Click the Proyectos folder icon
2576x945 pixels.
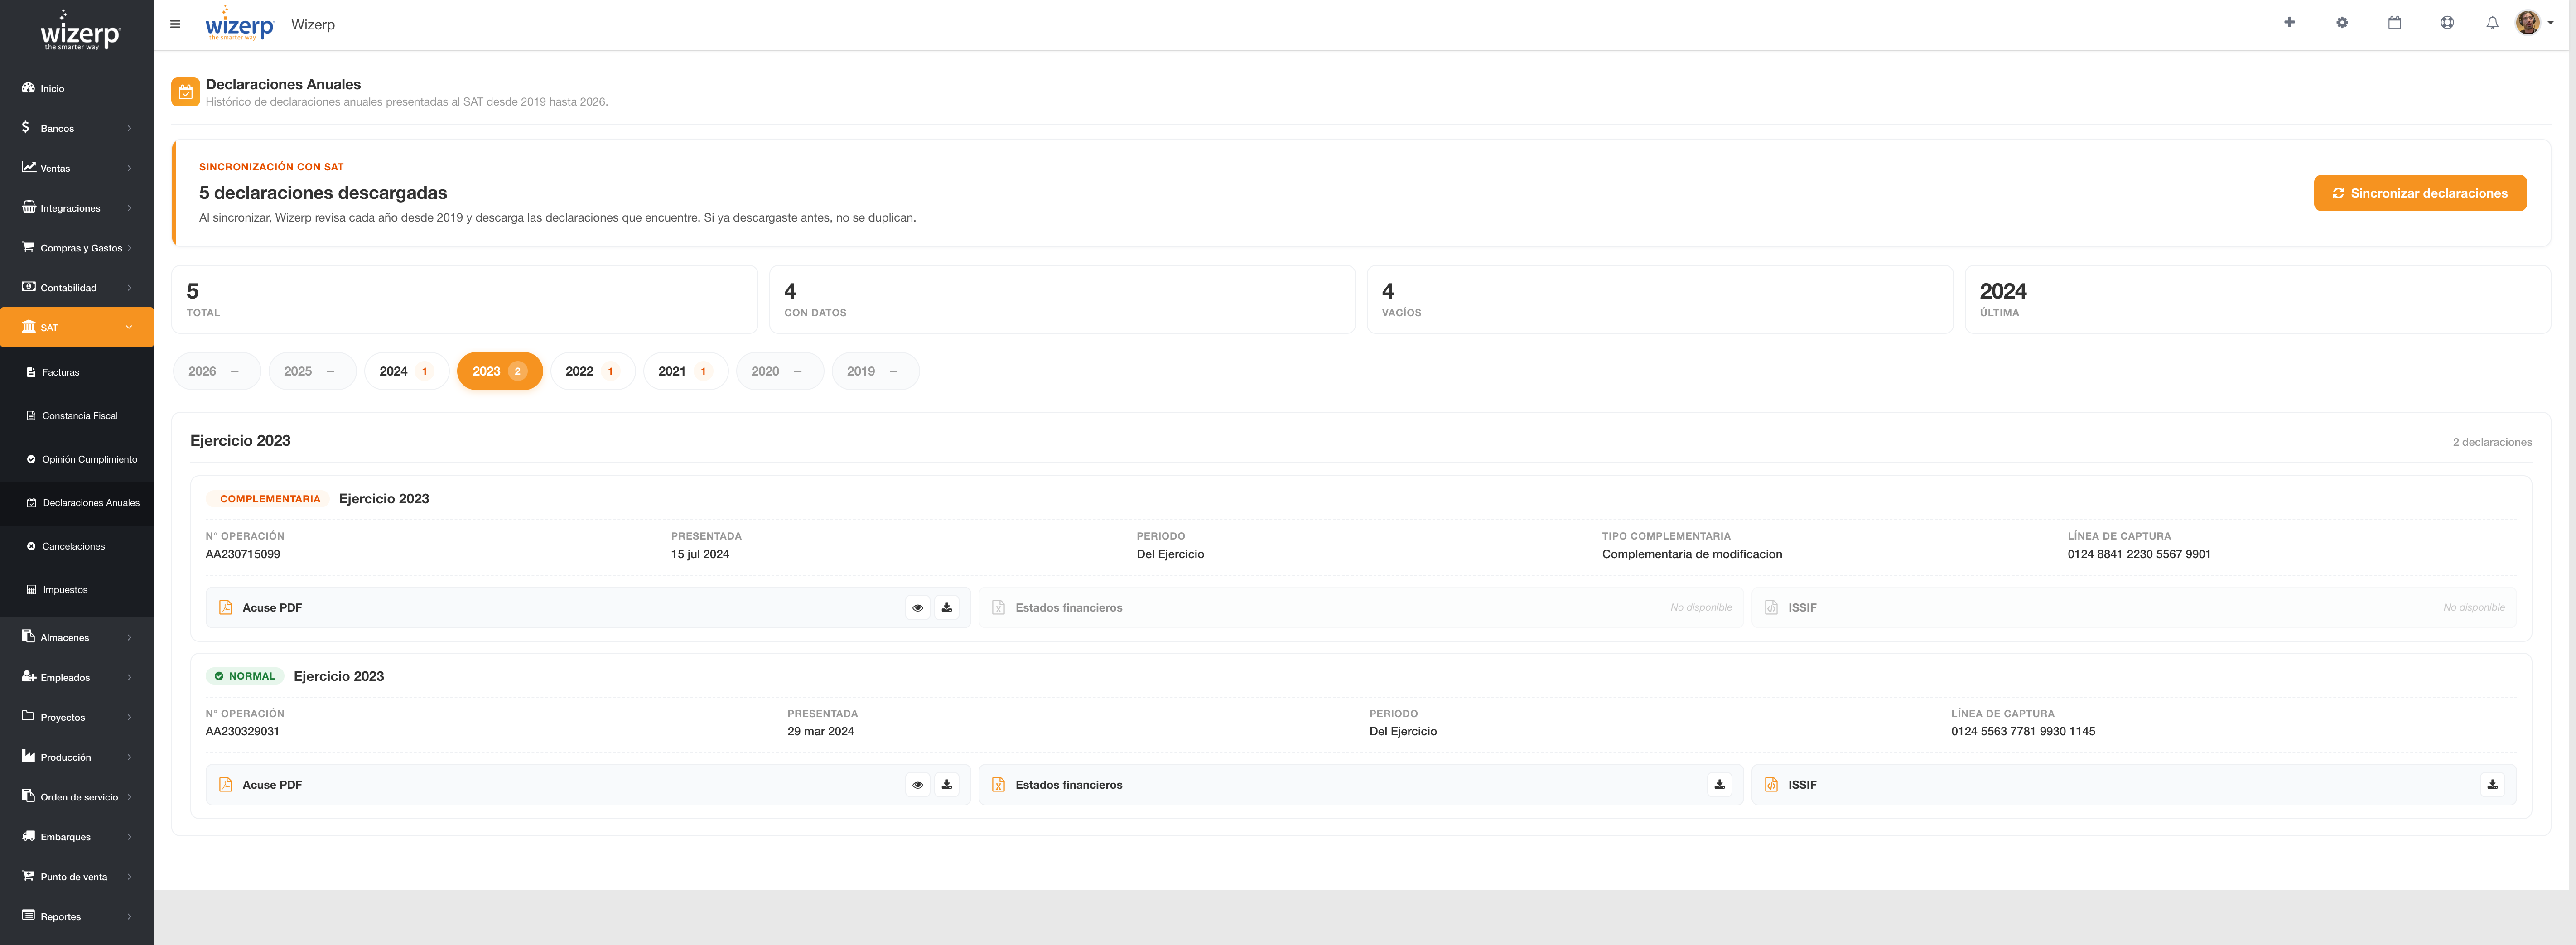(28, 716)
